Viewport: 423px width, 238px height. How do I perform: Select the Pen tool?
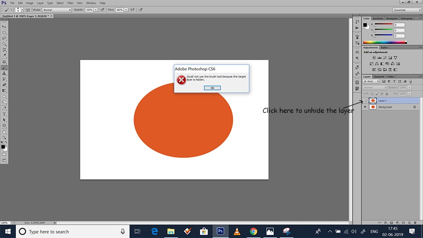coord(4,108)
